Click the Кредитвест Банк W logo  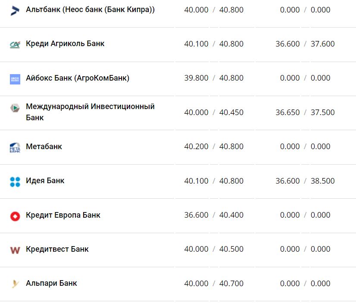point(15,250)
